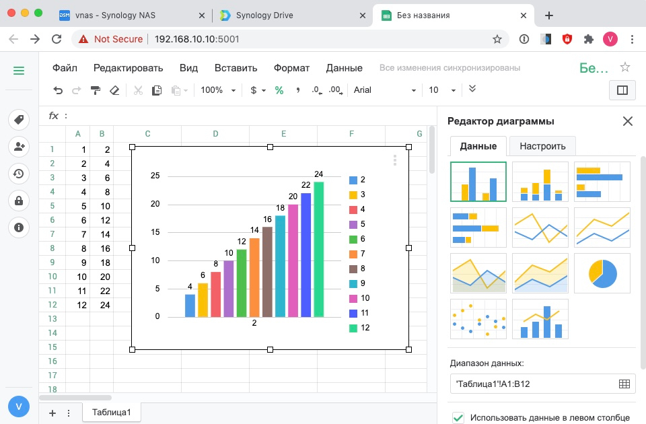The width and height of the screenshot is (646, 424).
Task: Click the clear formatting eraser icon
Action: (x=114, y=90)
